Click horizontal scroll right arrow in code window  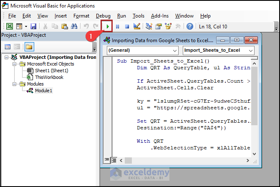248,161
